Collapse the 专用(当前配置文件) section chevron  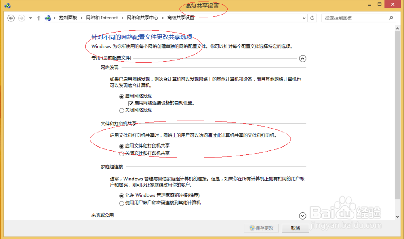coord(303,58)
